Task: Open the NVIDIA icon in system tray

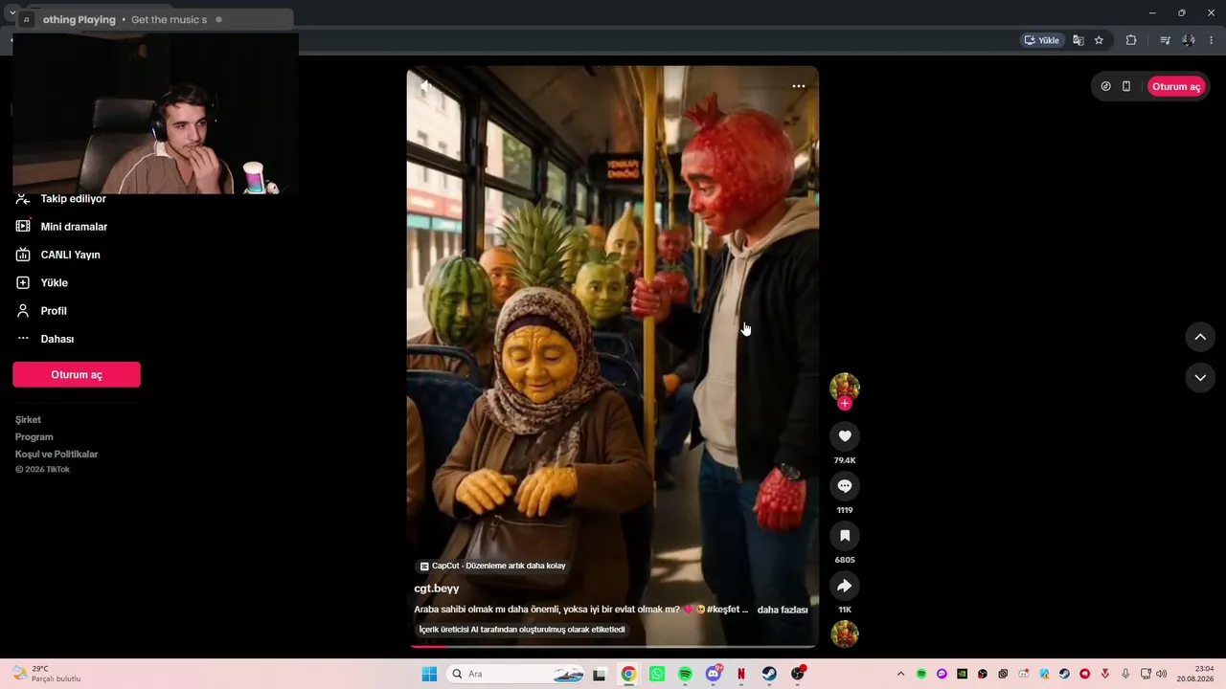Action: coord(963,674)
